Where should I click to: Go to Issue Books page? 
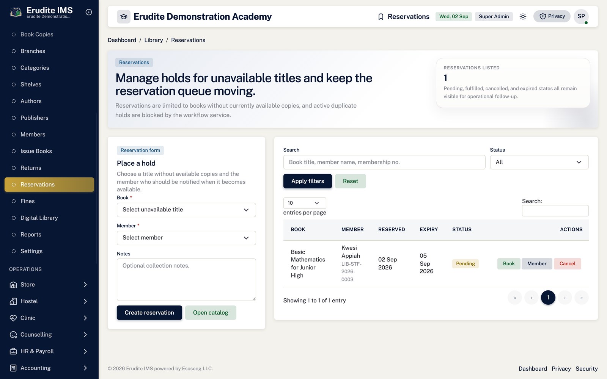[x=49, y=151]
